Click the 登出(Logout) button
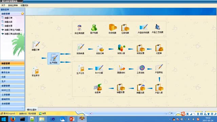The image size is (217, 122). click(8, 114)
